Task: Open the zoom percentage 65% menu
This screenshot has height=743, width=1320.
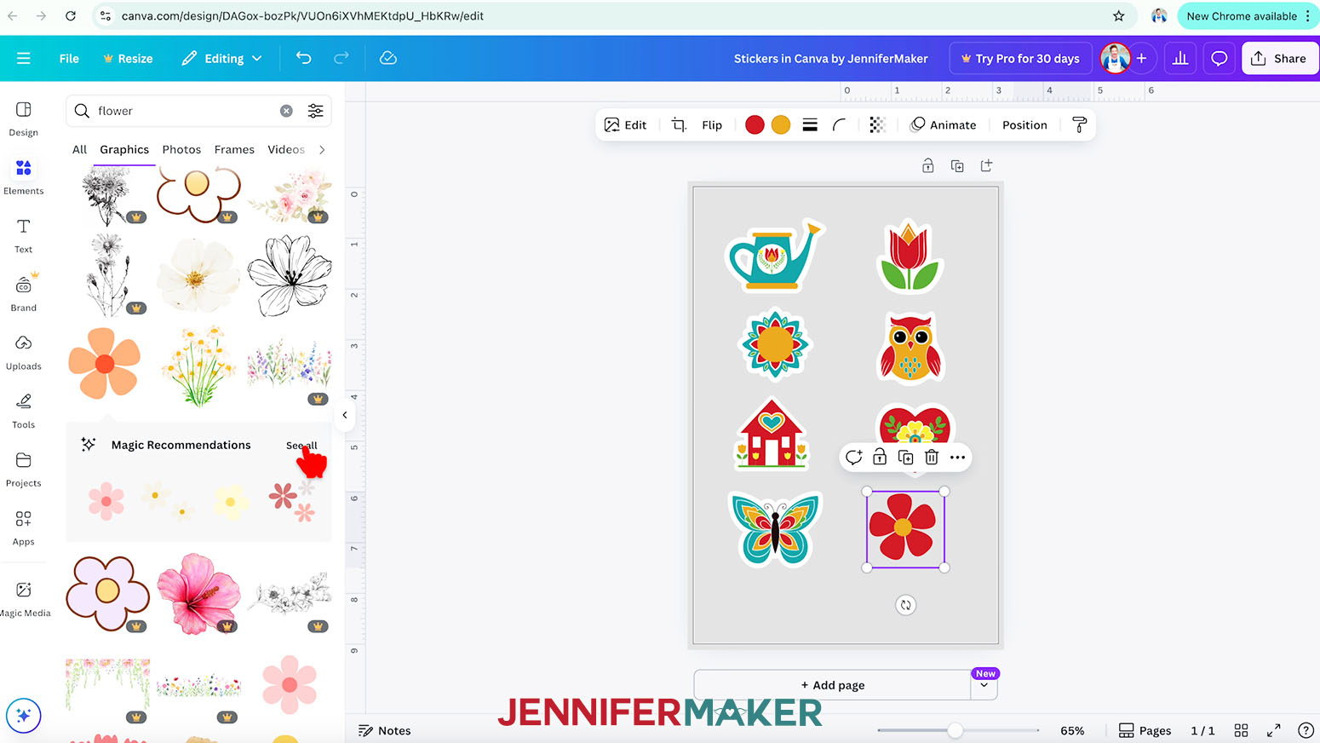Action: pos(1072,730)
